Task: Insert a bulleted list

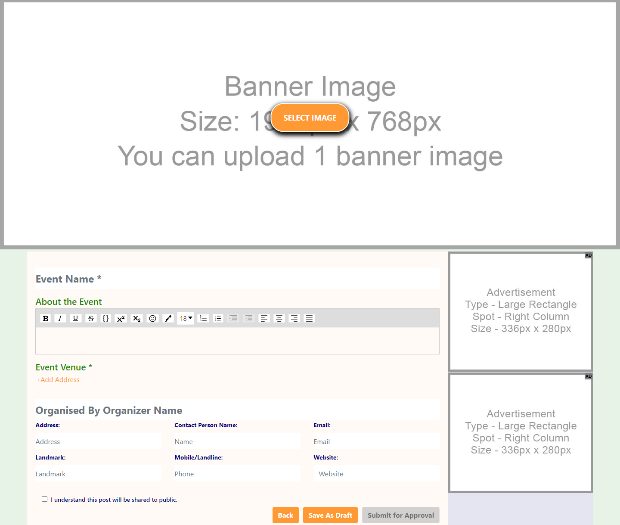Action: point(203,318)
